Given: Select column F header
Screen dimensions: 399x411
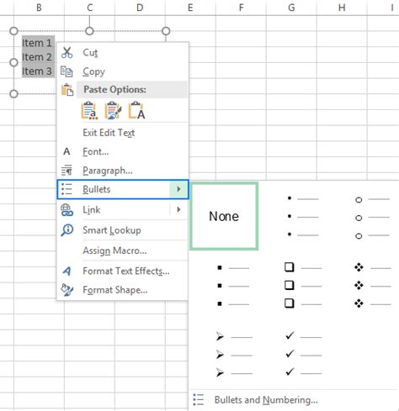Looking at the screenshot, I should point(241,8).
